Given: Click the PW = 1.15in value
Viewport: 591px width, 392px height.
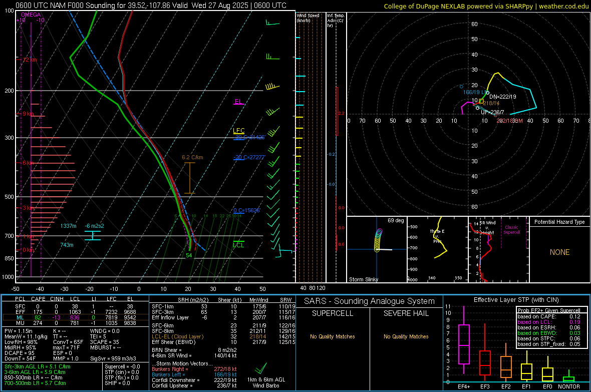Looking at the screenshot, I should 19,331.
